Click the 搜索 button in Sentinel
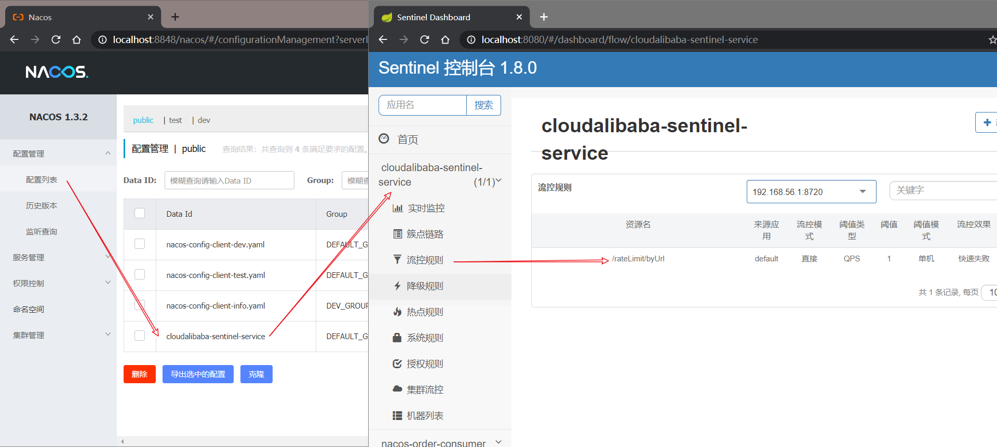This screenshot has width=997, height=447. click(x=483, y=105)
